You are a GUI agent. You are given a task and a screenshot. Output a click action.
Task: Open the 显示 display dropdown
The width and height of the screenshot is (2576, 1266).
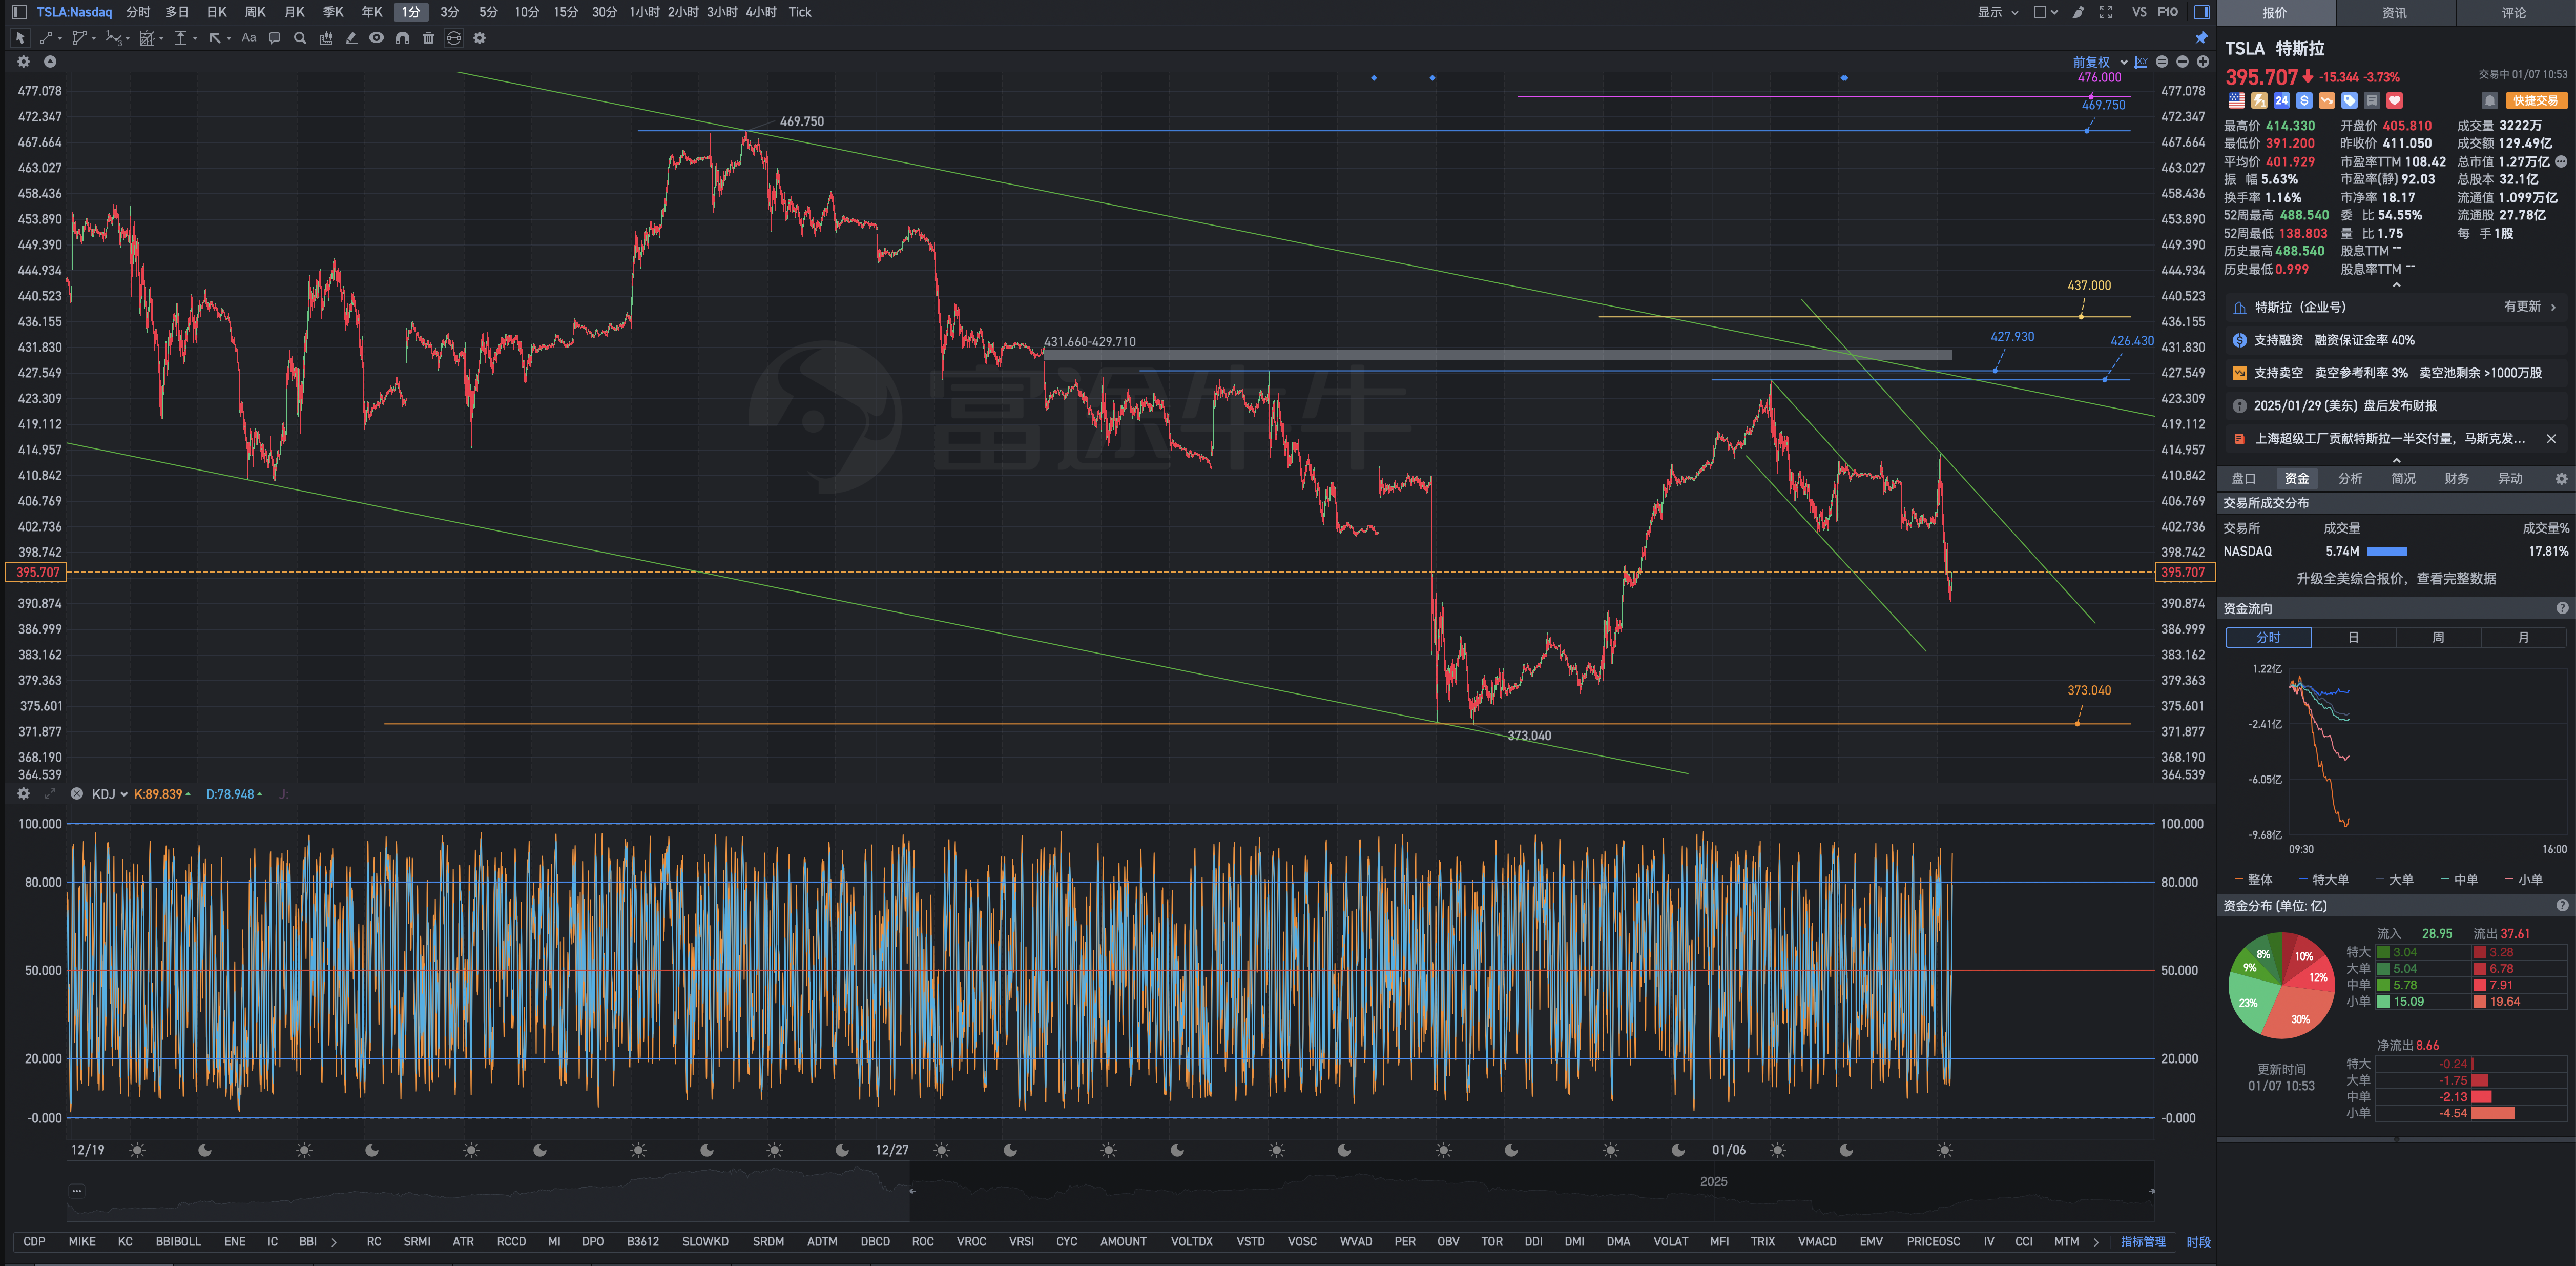[1997, 12]
